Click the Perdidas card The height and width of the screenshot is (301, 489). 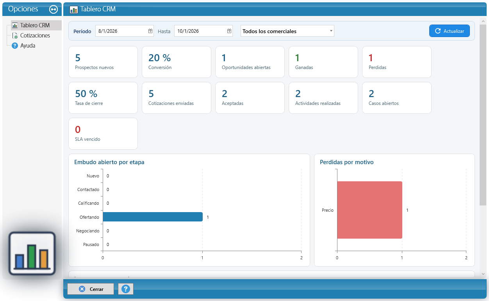click(397, 62)
